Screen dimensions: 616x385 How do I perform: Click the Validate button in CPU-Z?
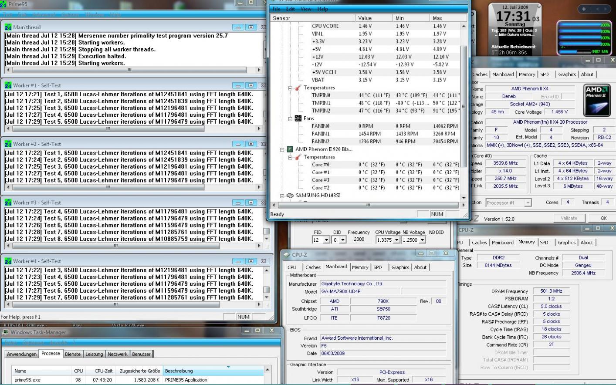[569, 218]
